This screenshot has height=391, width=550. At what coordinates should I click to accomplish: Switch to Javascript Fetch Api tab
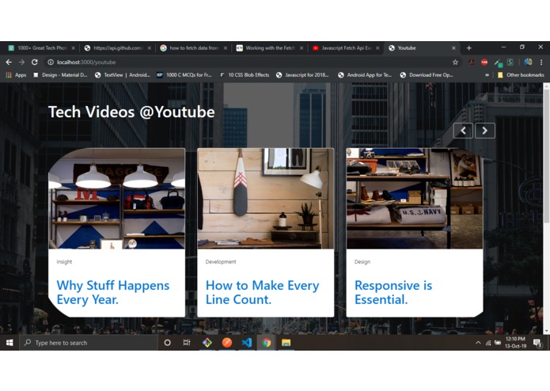coord(346,48)
